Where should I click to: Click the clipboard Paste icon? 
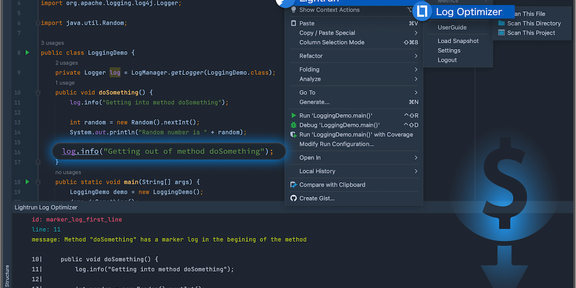tap(293, 24)
